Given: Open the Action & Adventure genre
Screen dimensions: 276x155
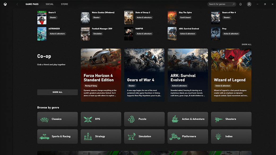Looking at the screenshot, I should click(x=188, y=119).
